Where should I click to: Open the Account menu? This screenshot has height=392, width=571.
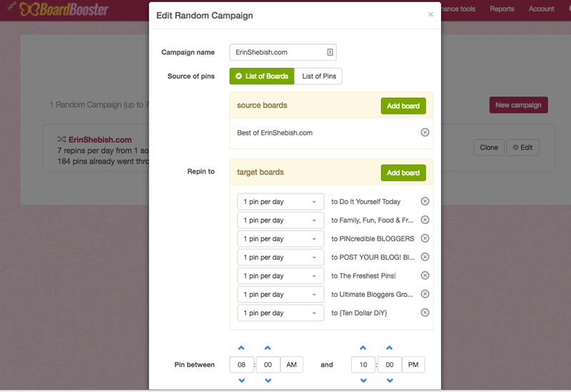click(541, 9)
